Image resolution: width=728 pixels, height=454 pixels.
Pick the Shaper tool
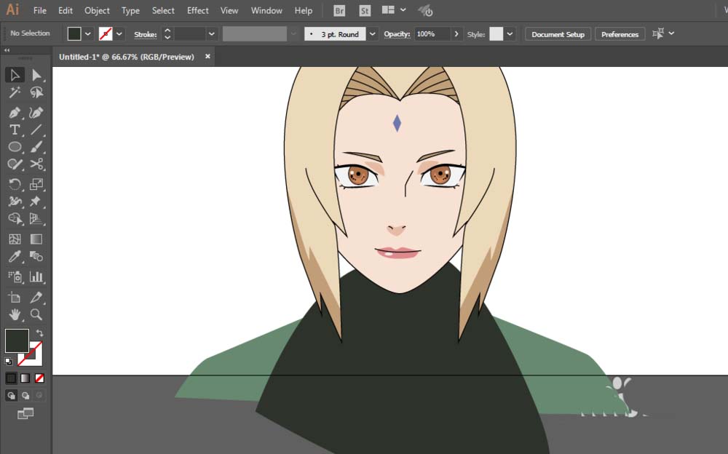tap(15, 164)
